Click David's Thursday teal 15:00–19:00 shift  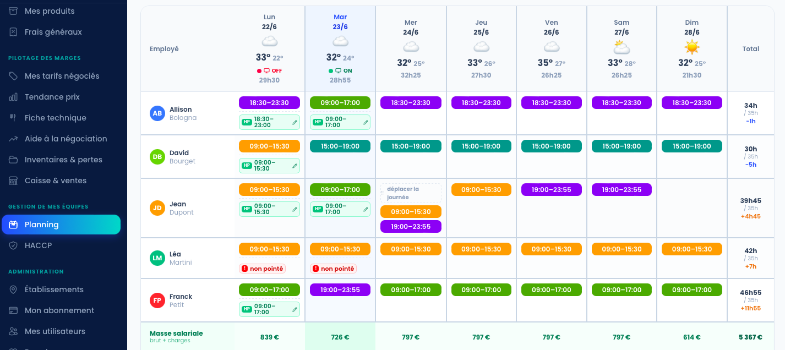(x=481, y=146)
